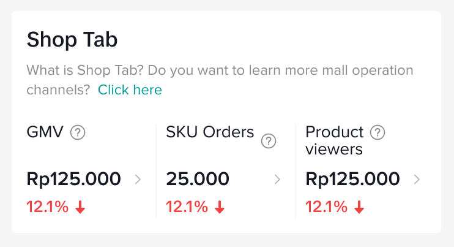Click the red down arrow under GMV

coord(80,208)
